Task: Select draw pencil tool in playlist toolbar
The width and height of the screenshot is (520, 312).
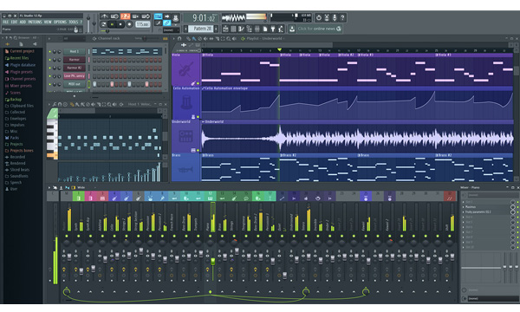Action: point(188,38)
